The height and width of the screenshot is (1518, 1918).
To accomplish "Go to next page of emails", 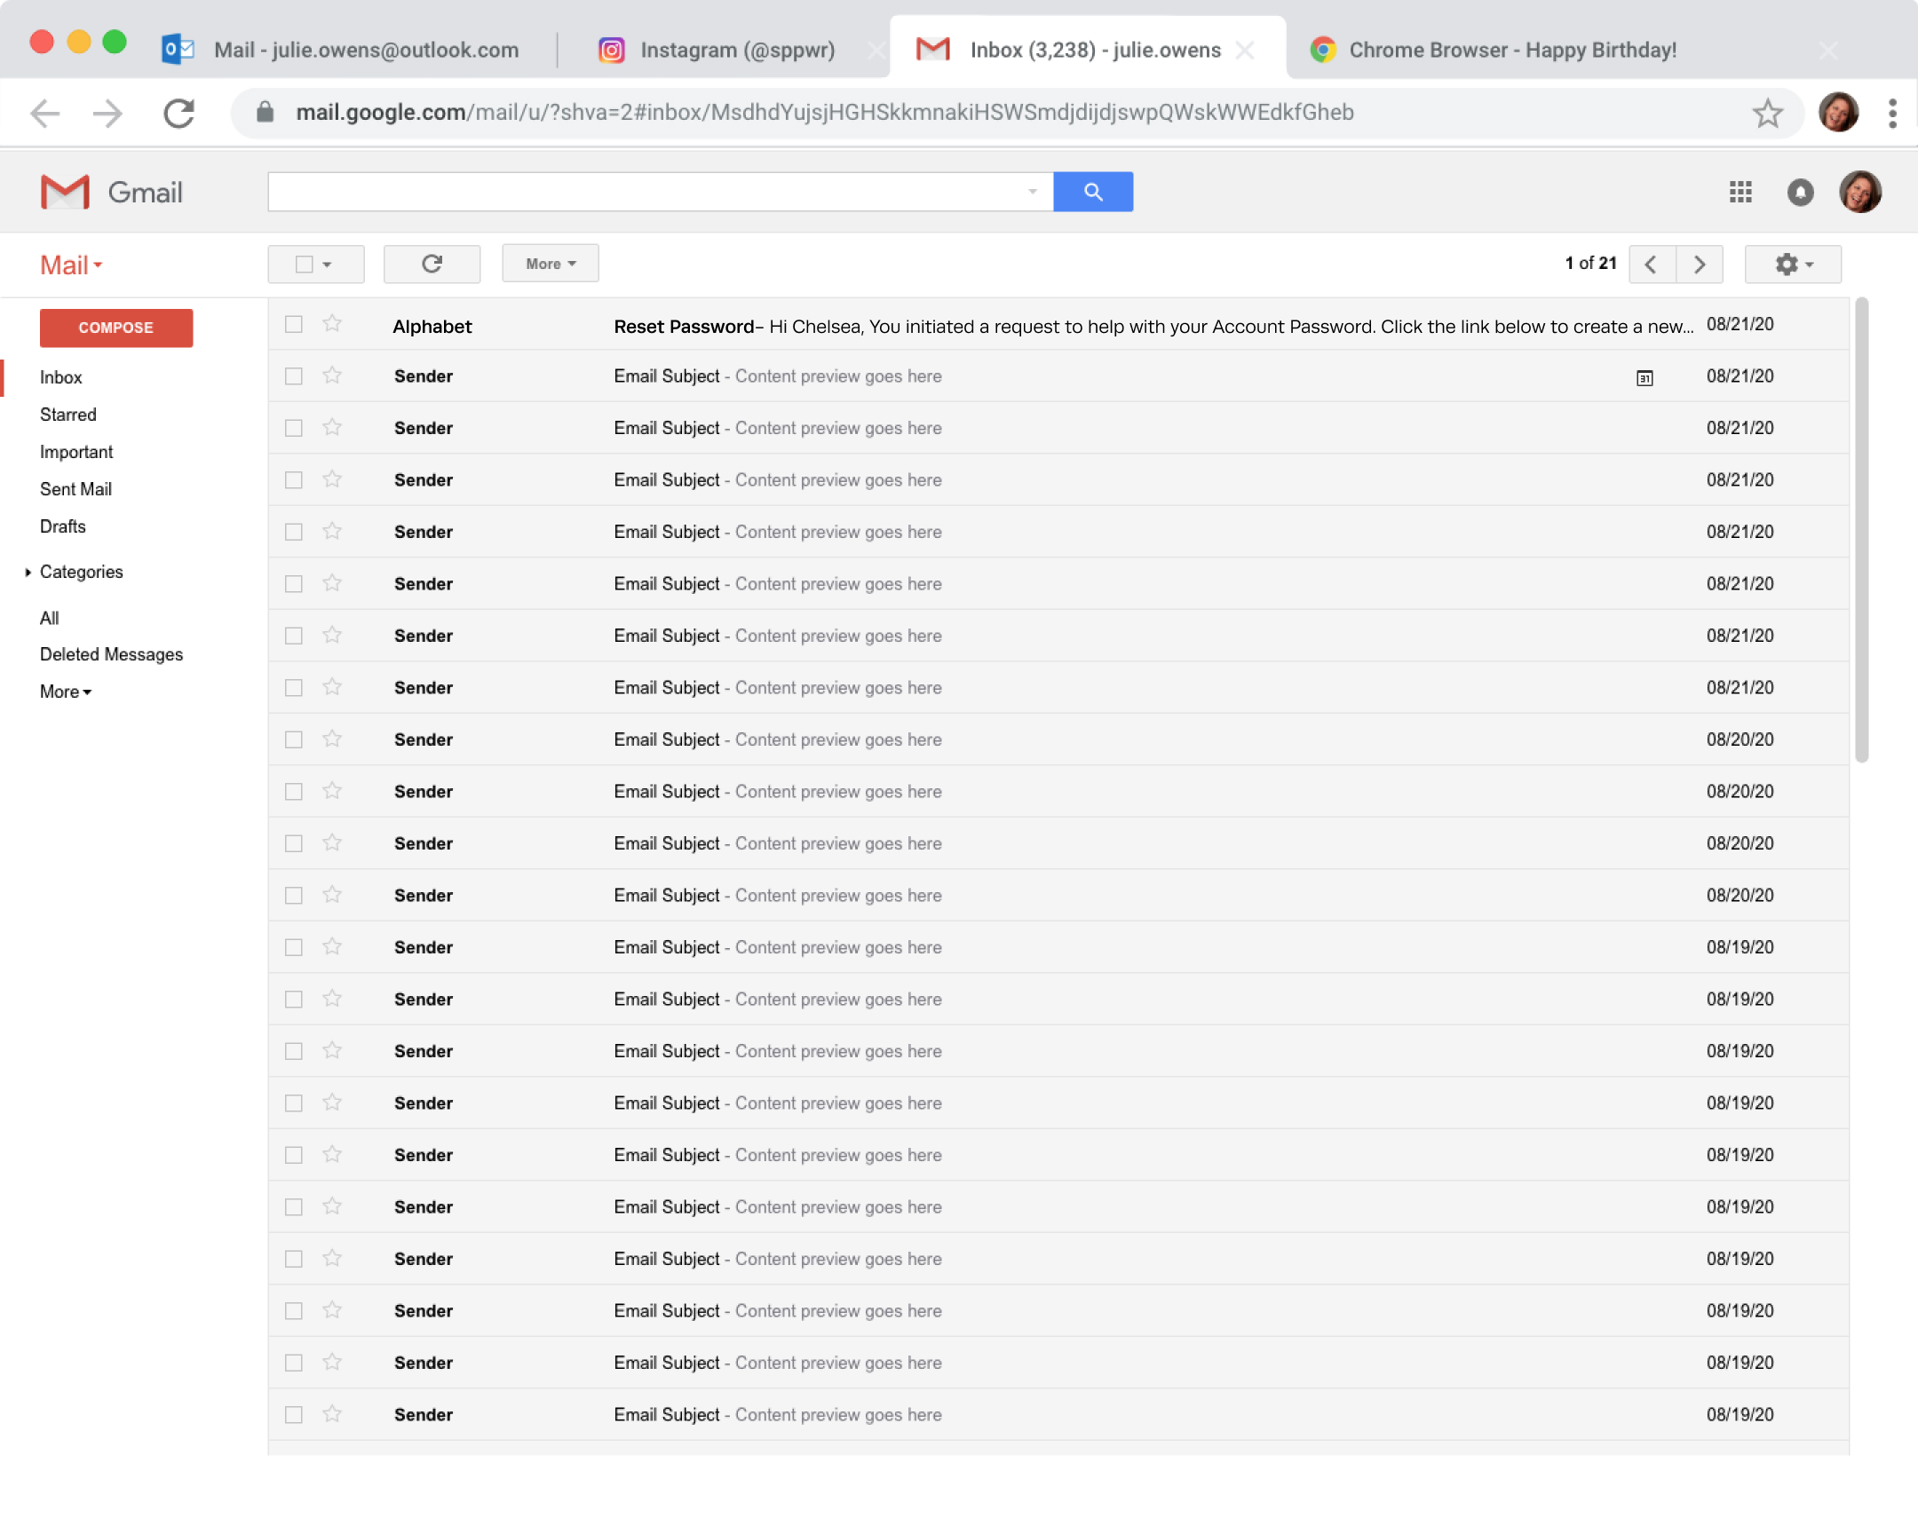I will pyautogui.click(x=1699, y=264).
